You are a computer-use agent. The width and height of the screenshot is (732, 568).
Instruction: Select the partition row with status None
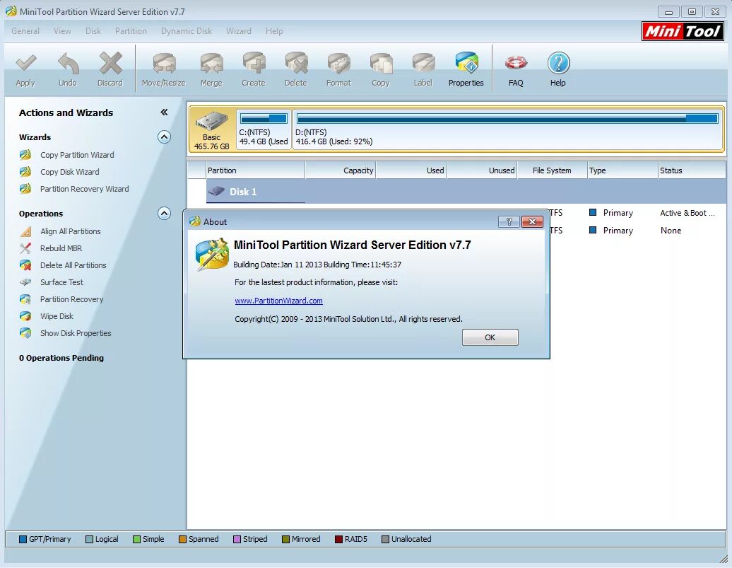(x=638, y=231)
